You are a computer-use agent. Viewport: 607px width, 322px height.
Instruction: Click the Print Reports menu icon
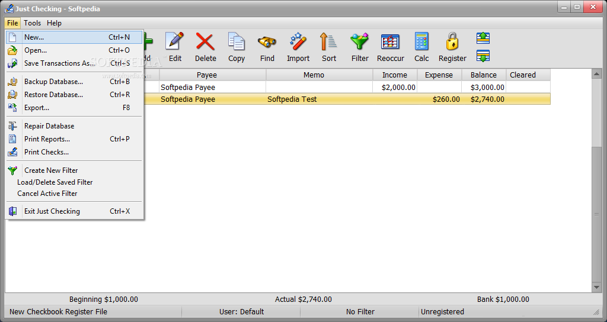pos(13,139)
